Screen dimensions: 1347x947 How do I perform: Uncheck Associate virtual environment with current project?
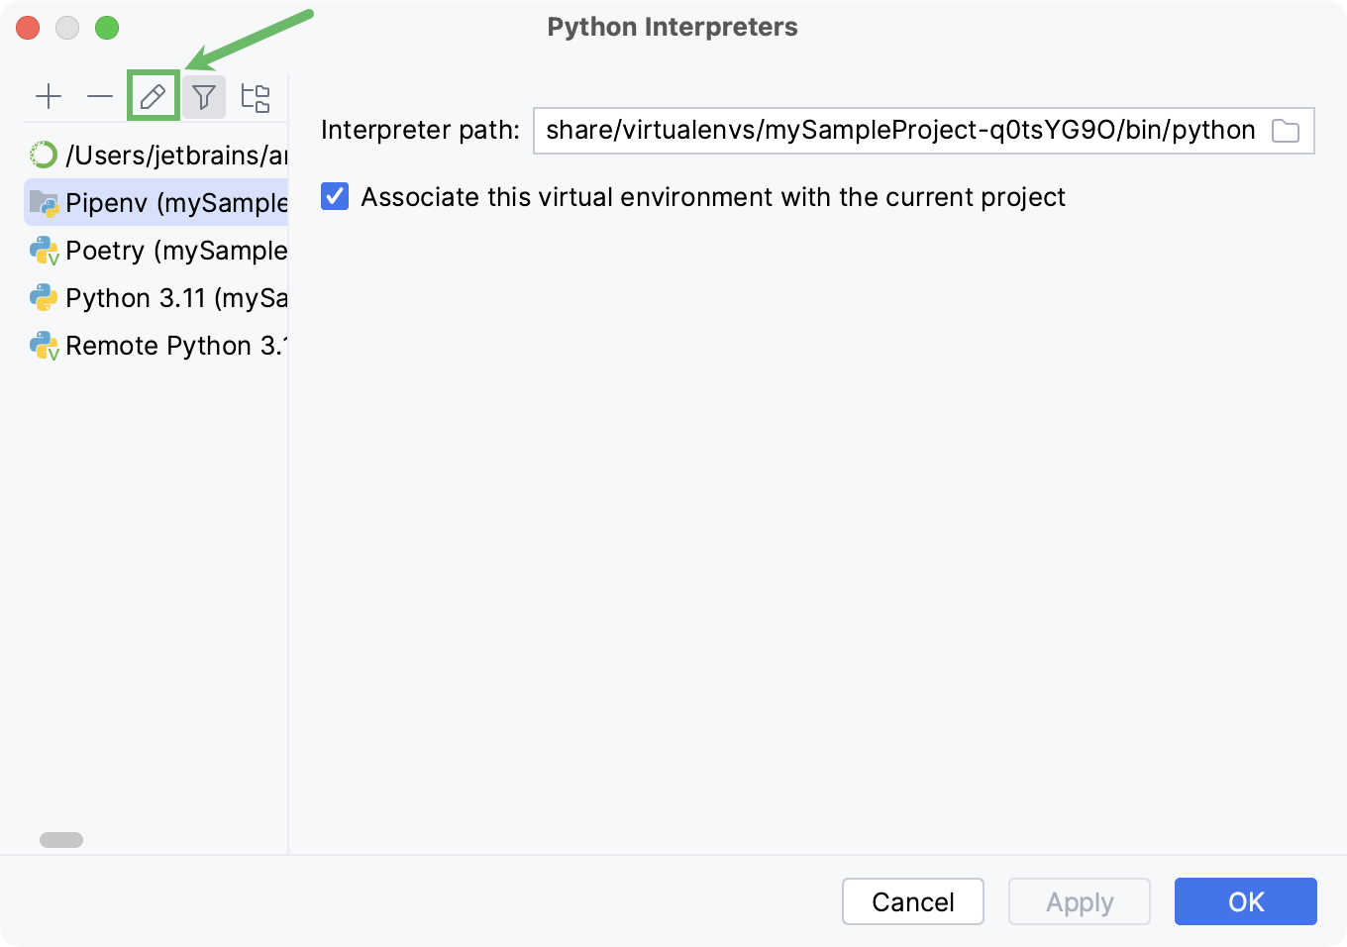point(335,196)
